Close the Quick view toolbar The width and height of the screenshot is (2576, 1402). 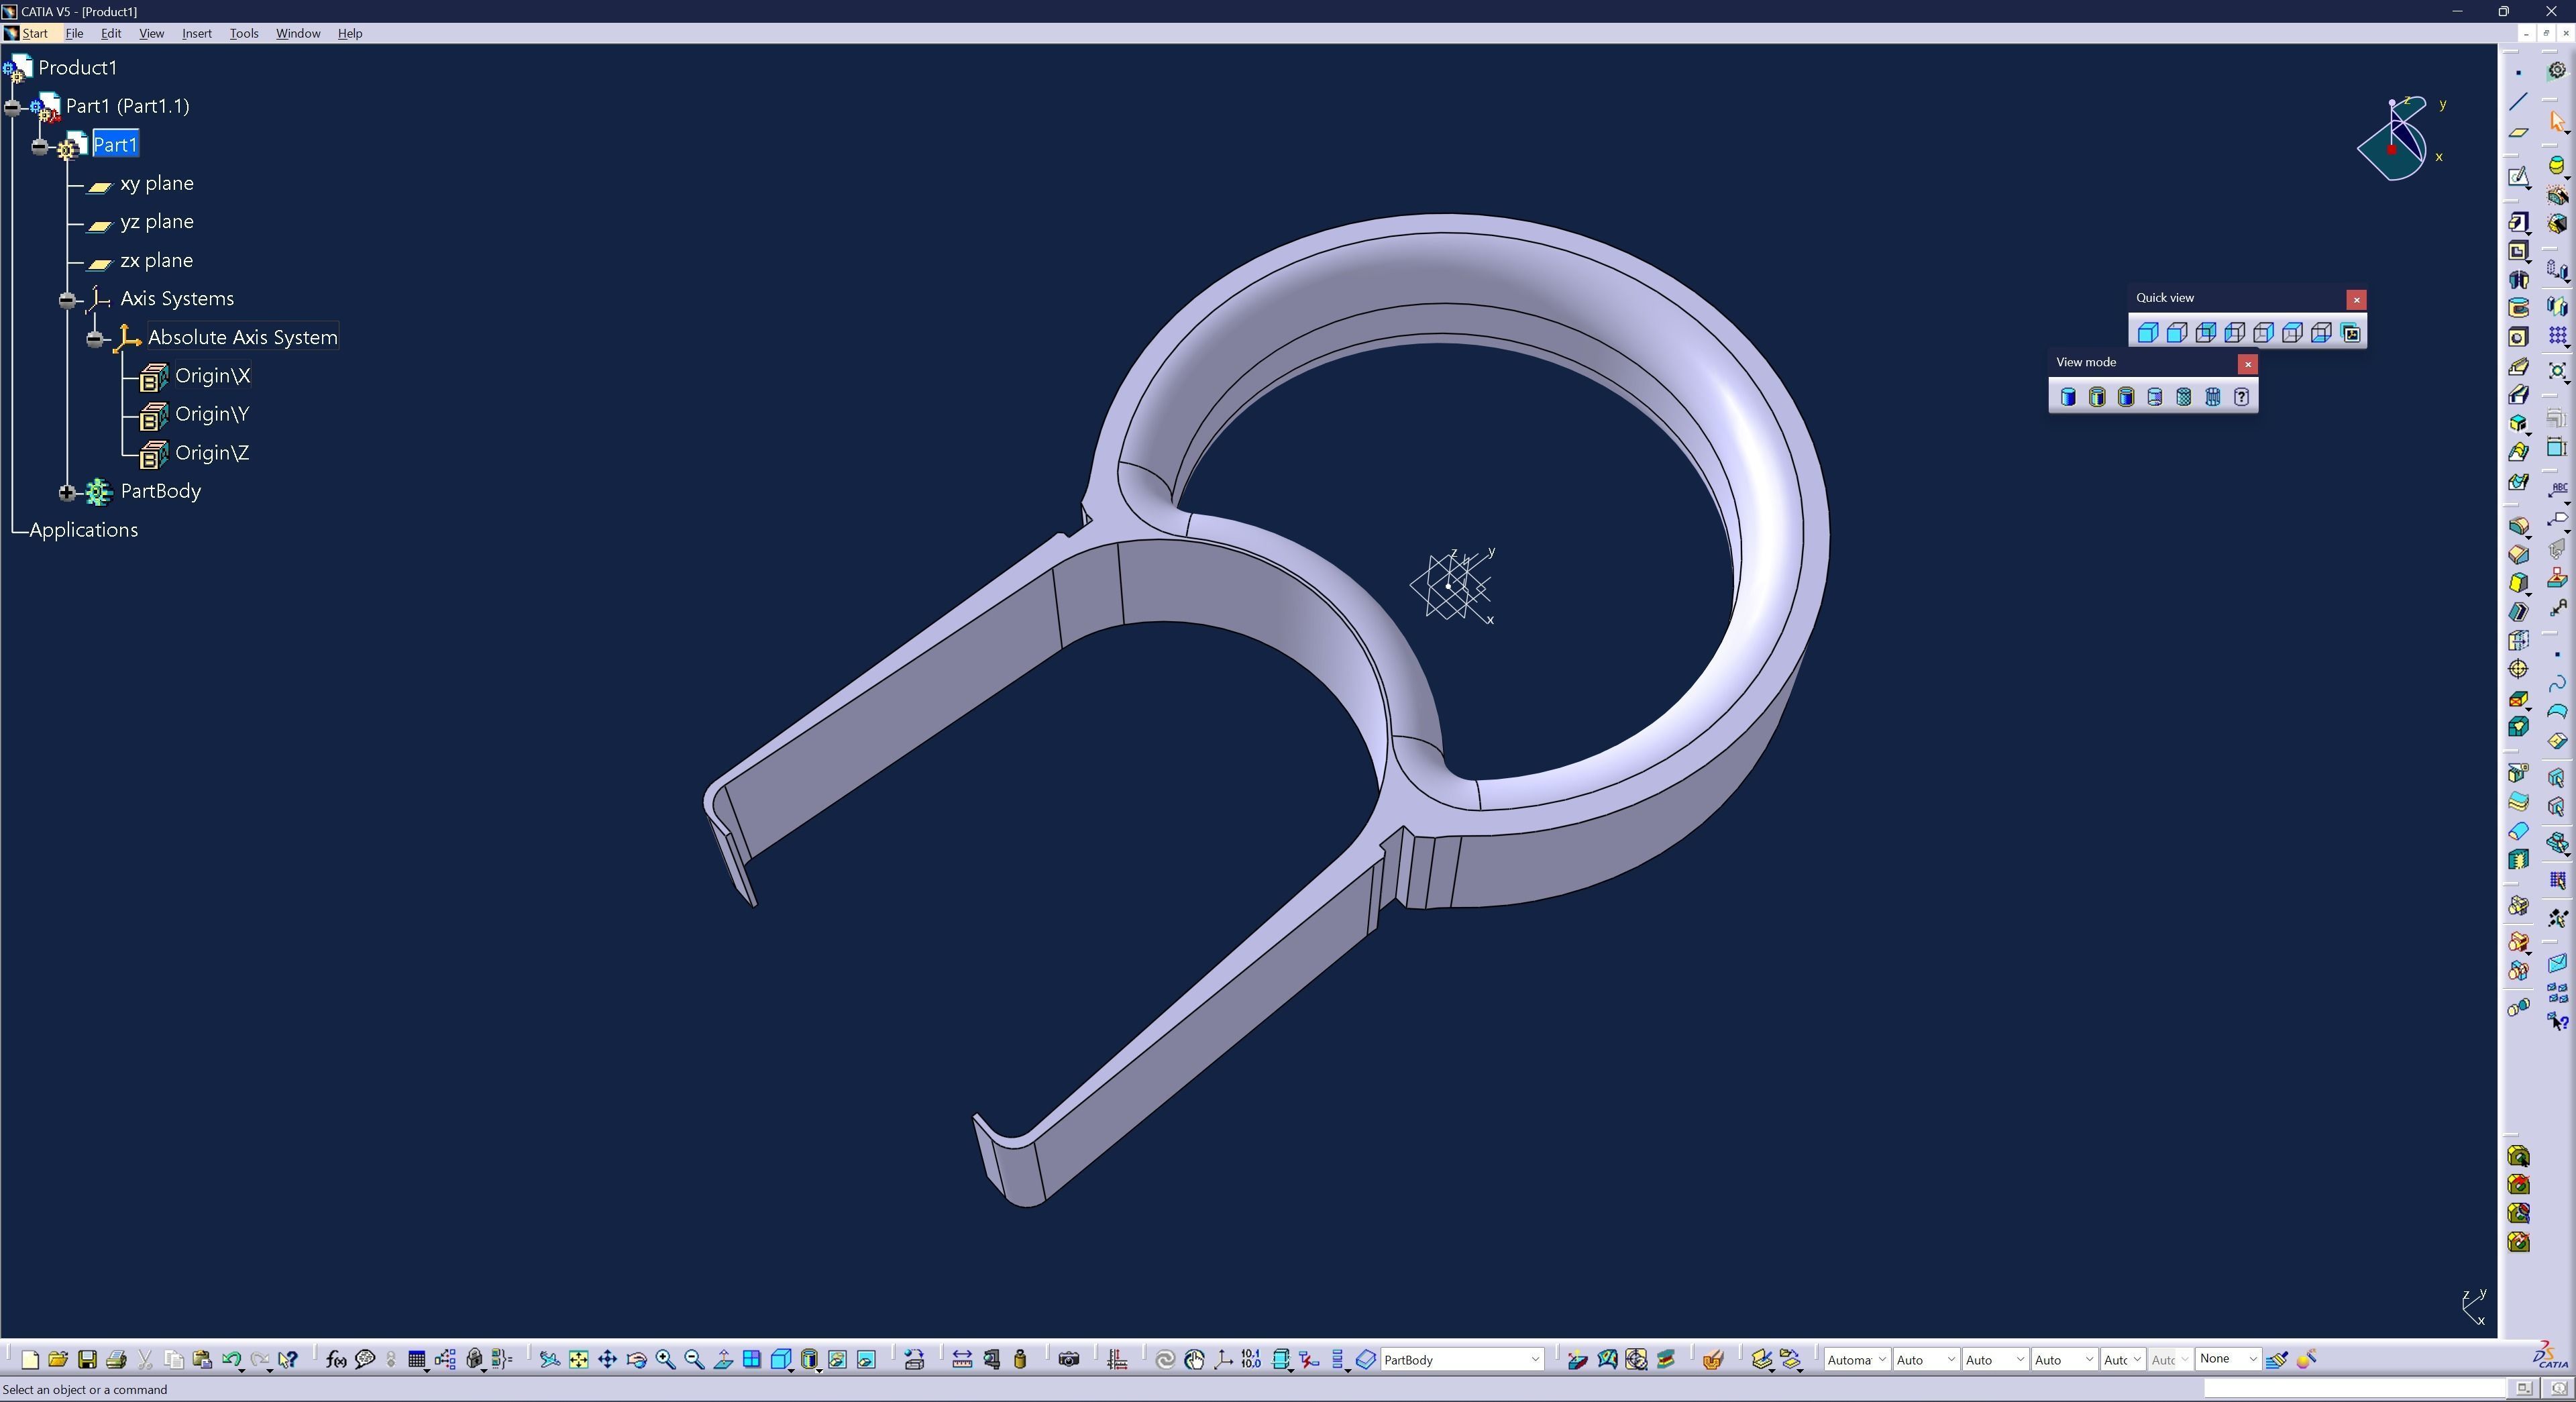pos(2356,299)
